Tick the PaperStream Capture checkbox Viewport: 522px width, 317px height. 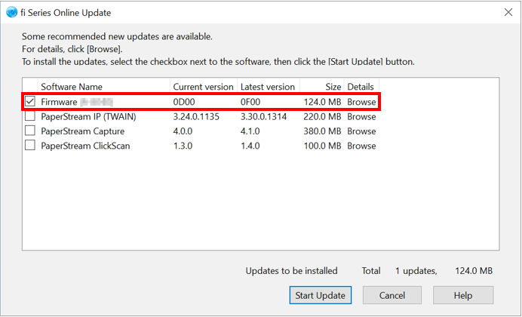(x=30, y=131)
